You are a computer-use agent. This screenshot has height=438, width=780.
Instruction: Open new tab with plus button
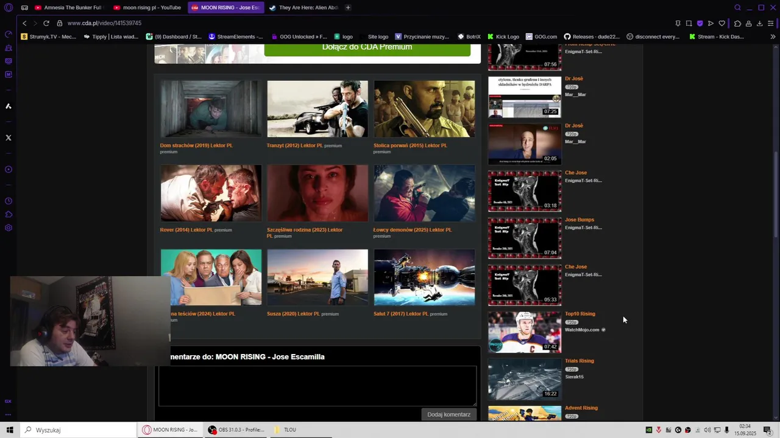(348, 7)
